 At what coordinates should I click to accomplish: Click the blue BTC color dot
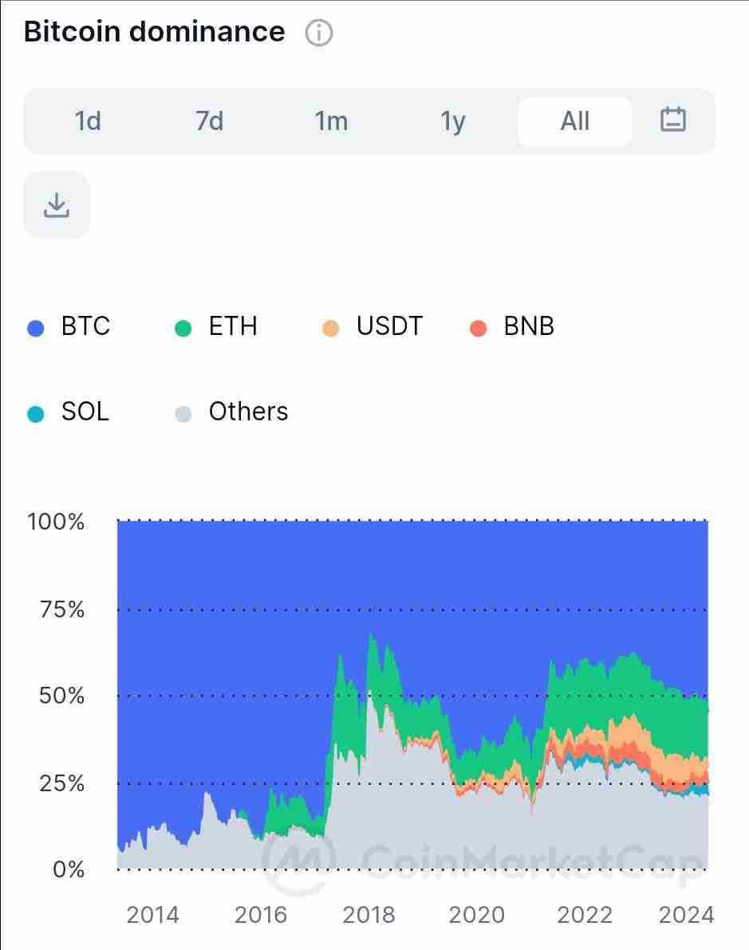(x=36, y=328)
